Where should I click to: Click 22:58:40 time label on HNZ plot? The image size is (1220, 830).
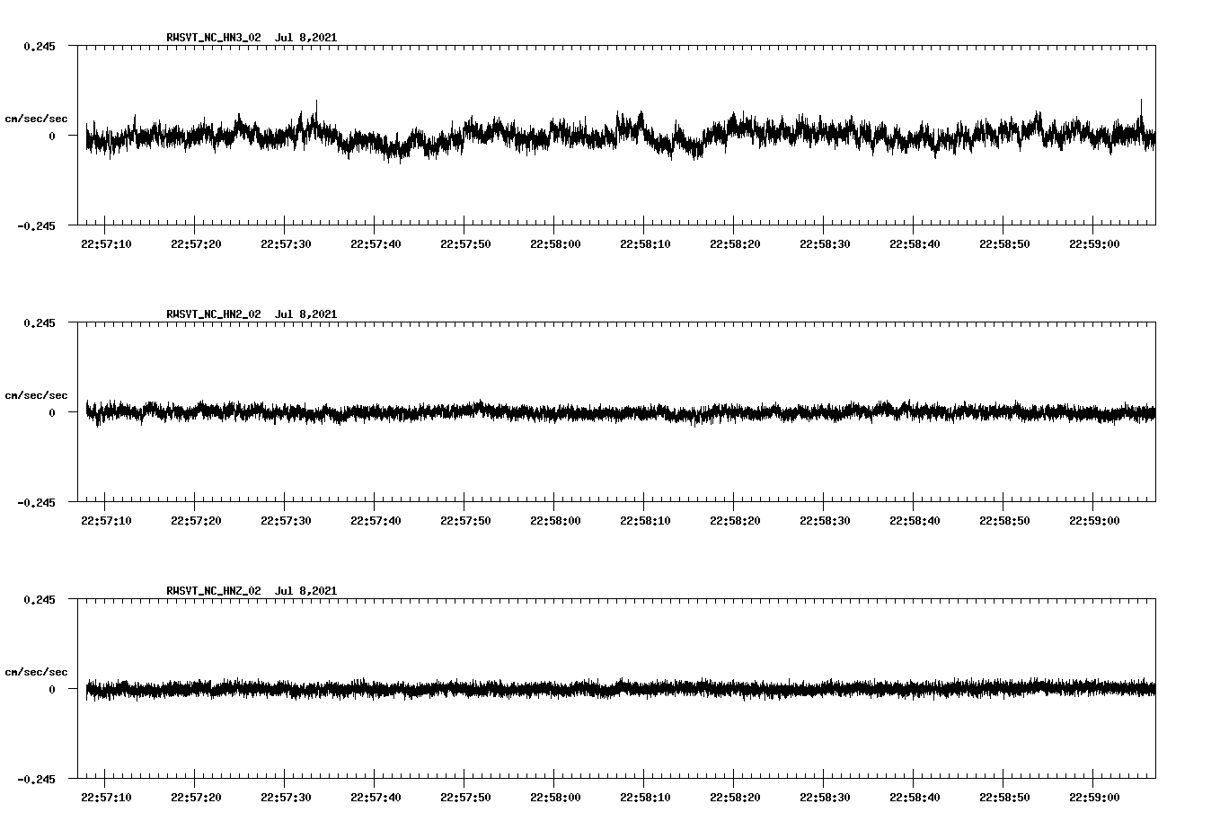click(x=915, y=798)
